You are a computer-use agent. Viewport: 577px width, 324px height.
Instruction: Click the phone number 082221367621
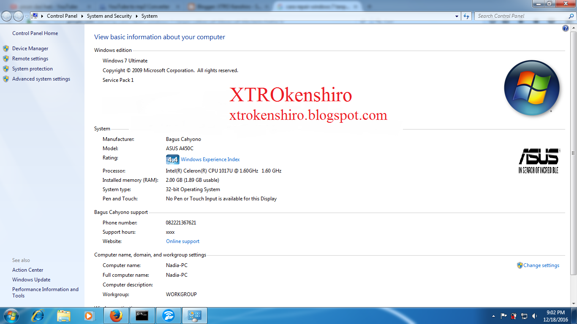click(x=181, y=223)
